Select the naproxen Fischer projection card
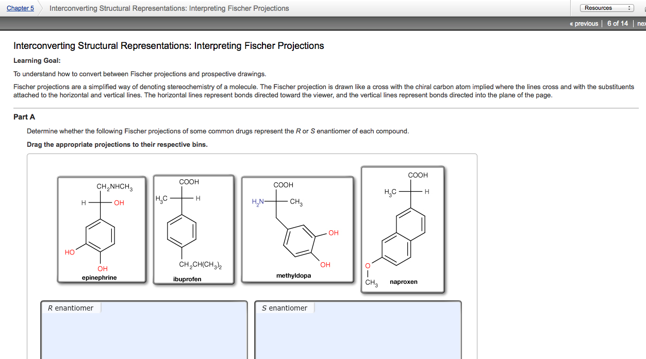This screenshot has height=359, width=646. coord(403,229)
